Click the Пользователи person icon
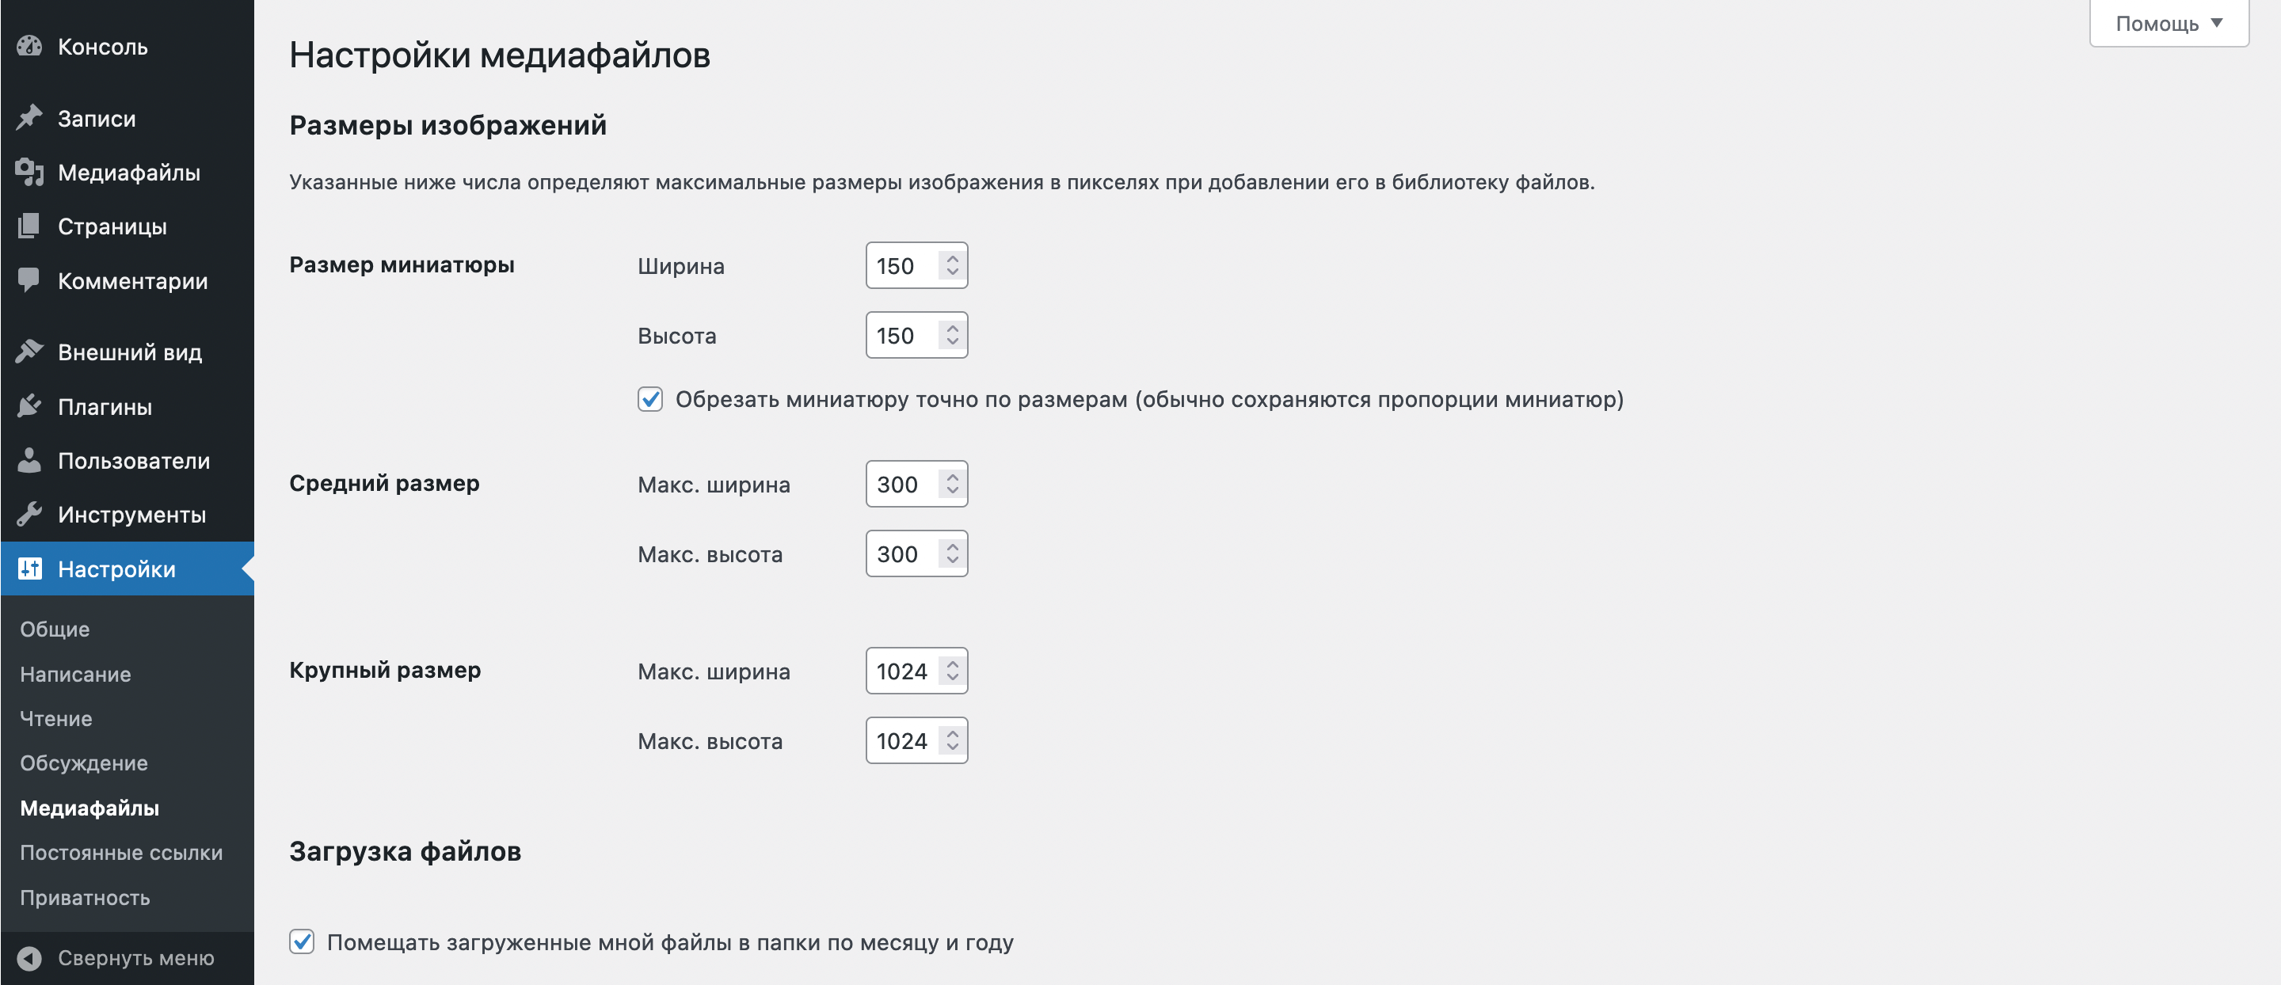Image resolution: width=2281 pixels, height=985 pixels. coord(29,460)
